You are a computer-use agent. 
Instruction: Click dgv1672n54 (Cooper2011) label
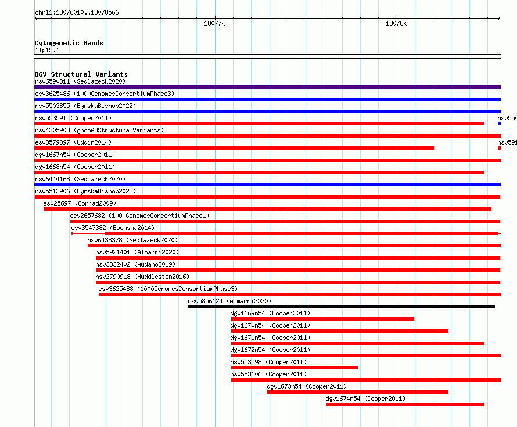pyautogui.click(x=270, y=350)
